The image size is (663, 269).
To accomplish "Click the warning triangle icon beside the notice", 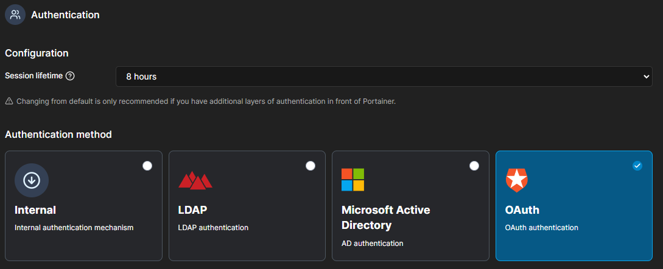I will coord(9,101).
